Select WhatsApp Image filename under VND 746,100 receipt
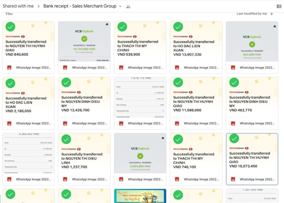The image size is (284, 203). click(201, 179)
